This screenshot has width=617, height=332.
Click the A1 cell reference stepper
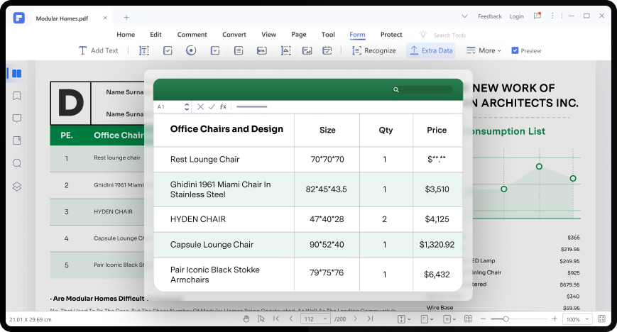pyautogui.click(x=187, y=106)
